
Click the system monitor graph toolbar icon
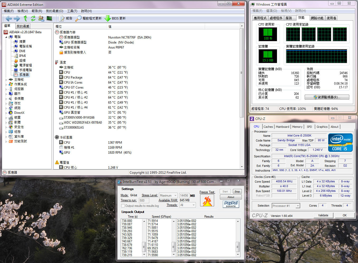pyautogui.click(x=49, y=18)
